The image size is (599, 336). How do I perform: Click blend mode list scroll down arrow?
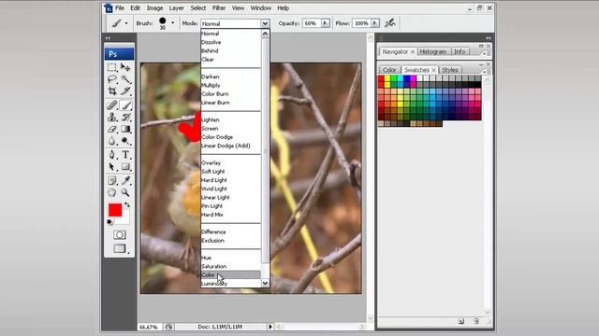point(265,283)
